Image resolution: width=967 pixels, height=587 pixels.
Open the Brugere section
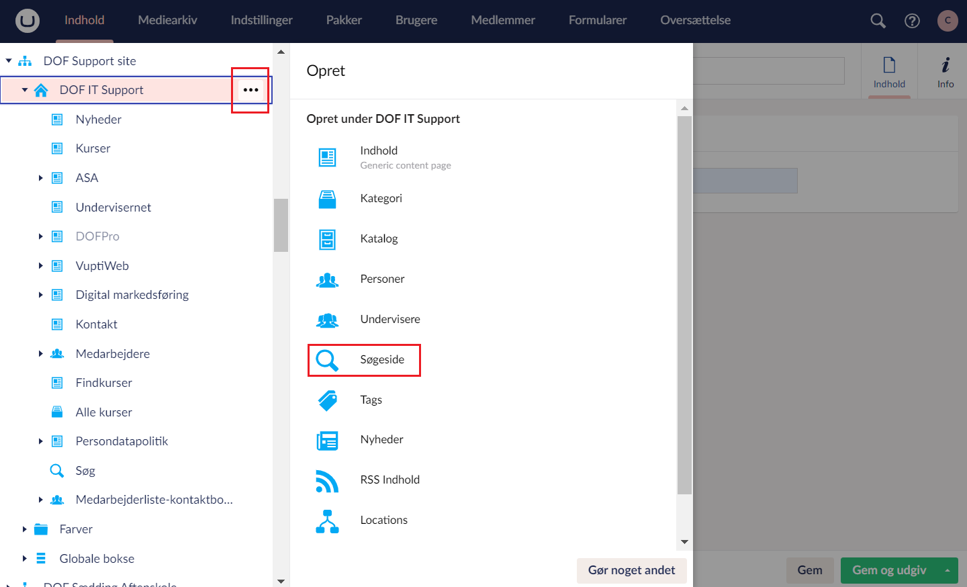(x=416, y=20)
